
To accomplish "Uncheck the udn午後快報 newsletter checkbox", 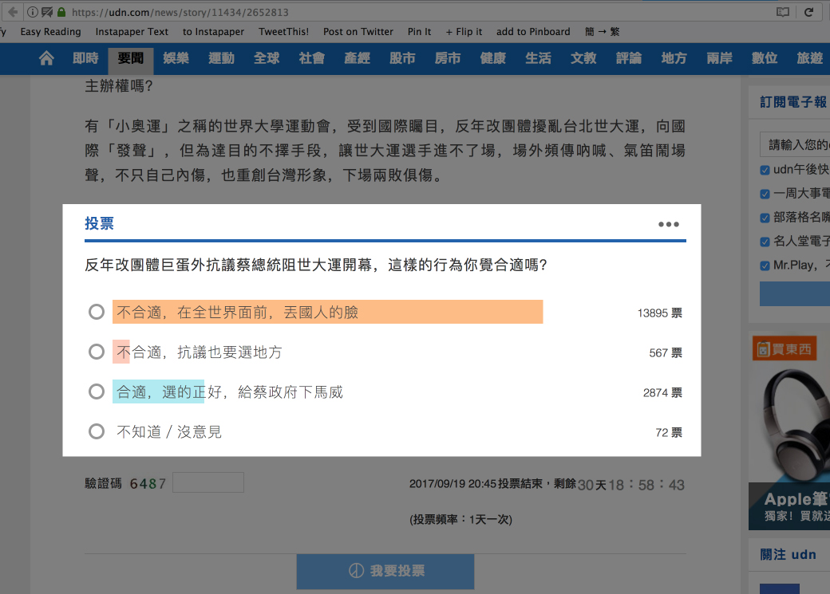I will (765, 170).
